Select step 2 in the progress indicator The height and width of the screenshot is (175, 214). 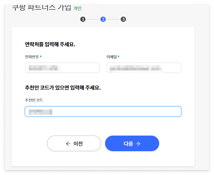[x=103, y=19]
